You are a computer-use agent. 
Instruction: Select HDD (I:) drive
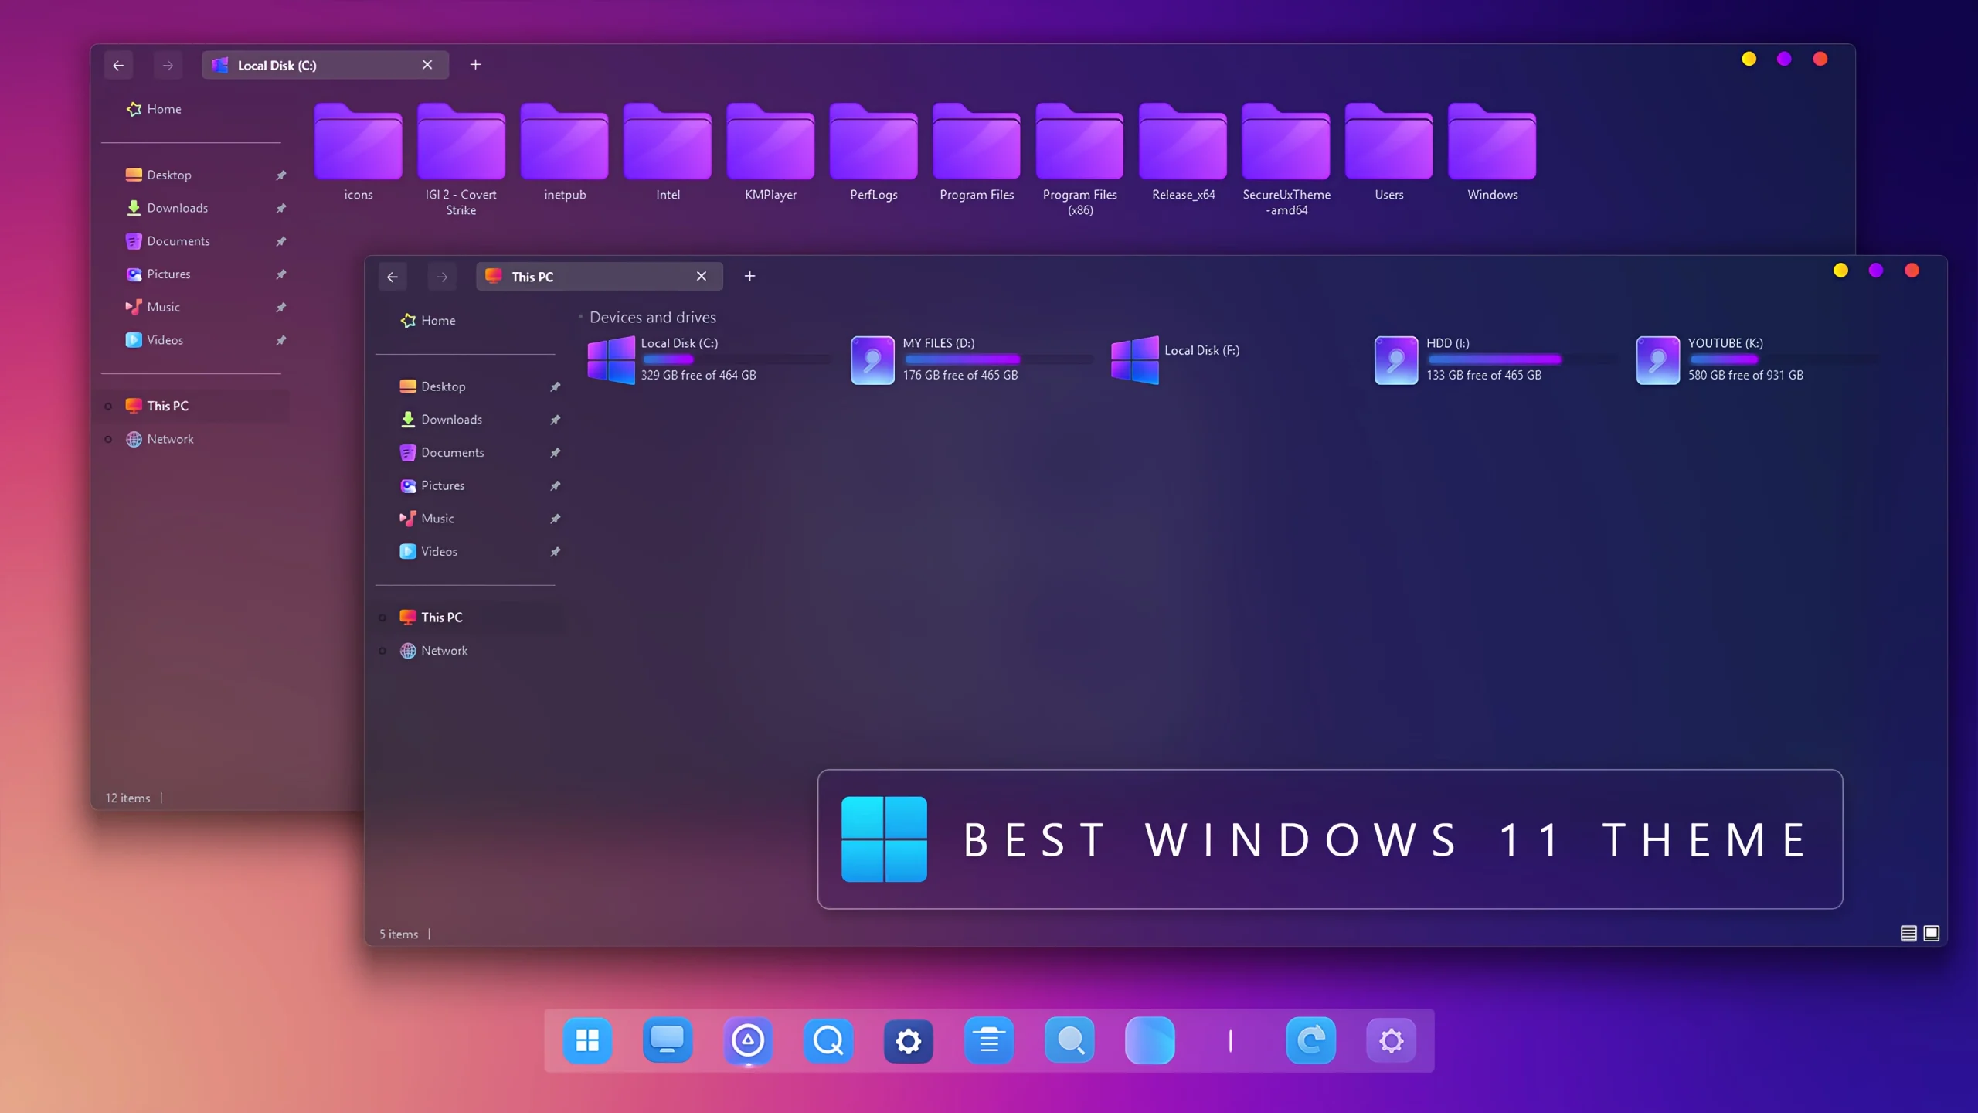[x=1496, y=359]
